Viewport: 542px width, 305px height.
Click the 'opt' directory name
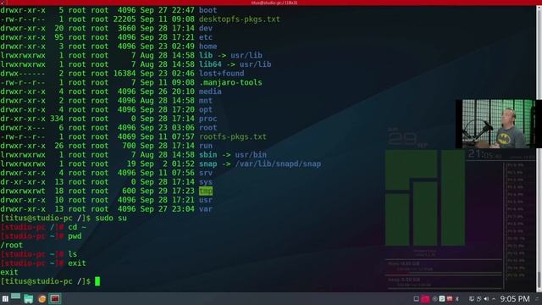206,109
